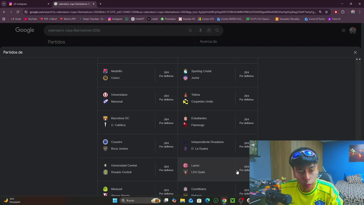Image resolution: width=364 pixels, height=205 pixels.
Task: Open the YouTube bookmark
Action: coord(30,19)
